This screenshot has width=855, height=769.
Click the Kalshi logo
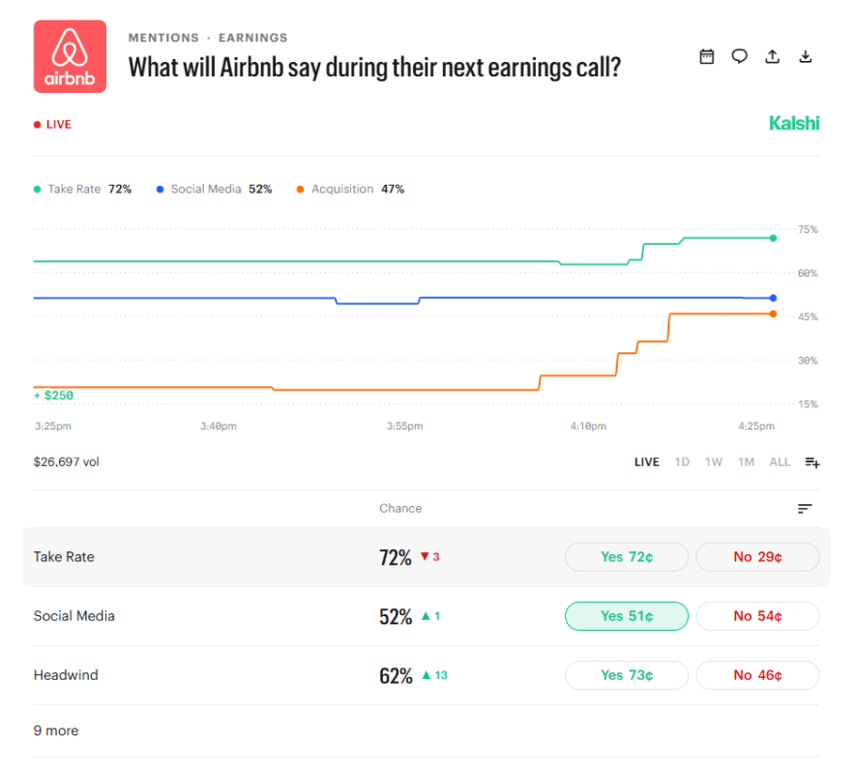point(794,123)
